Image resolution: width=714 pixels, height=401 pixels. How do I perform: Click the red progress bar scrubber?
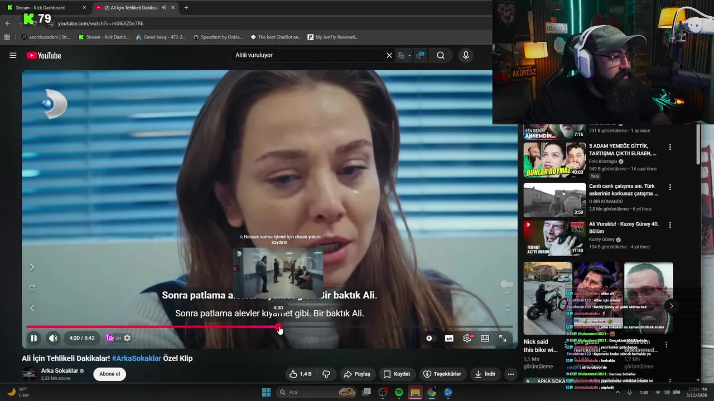pos(278,327)
